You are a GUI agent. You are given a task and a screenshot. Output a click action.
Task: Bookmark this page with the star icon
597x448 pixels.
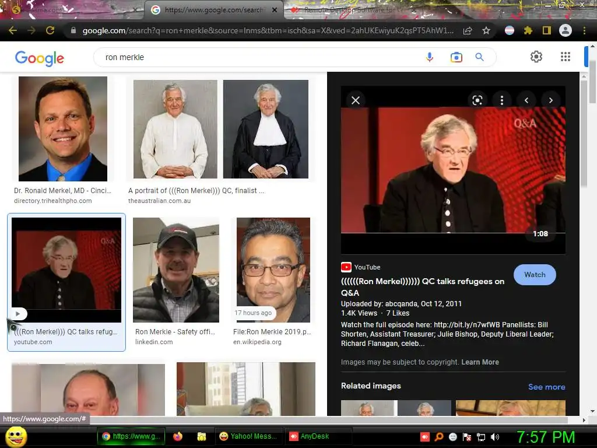(486, 30)
